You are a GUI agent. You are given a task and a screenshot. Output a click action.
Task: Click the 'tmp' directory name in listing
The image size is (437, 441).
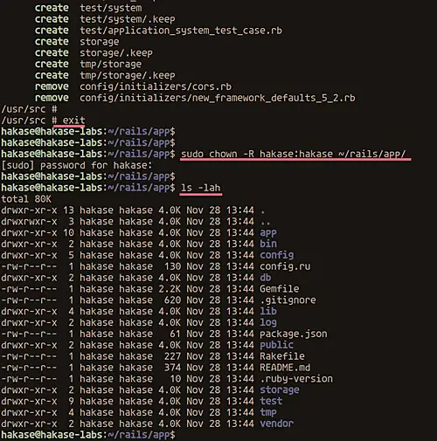coord(268,412)
